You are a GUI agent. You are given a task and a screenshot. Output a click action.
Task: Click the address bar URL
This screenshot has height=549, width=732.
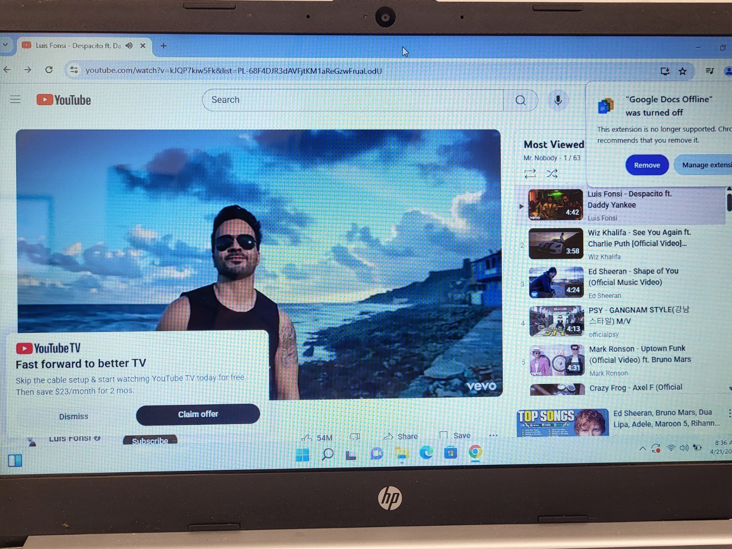click(233, 71)
